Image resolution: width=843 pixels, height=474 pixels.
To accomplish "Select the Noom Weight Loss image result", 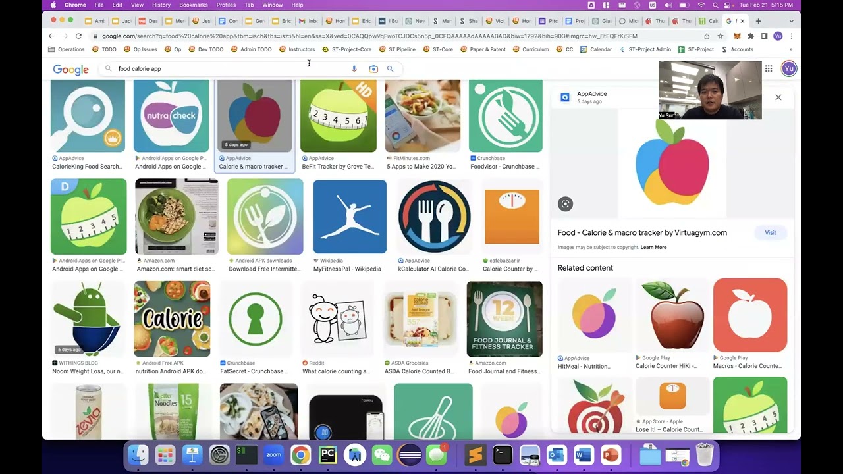I will (88, 319).
